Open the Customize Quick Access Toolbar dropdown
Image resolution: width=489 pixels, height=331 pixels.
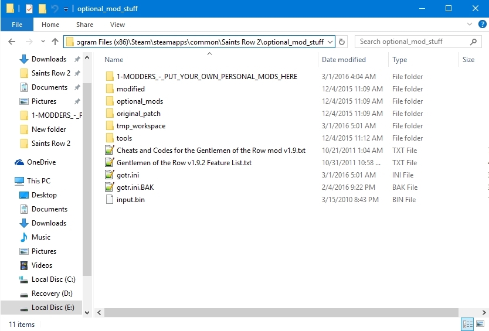[x=66, y=9]
